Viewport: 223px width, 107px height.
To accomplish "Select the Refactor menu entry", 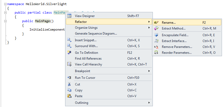I will point(109,22).
